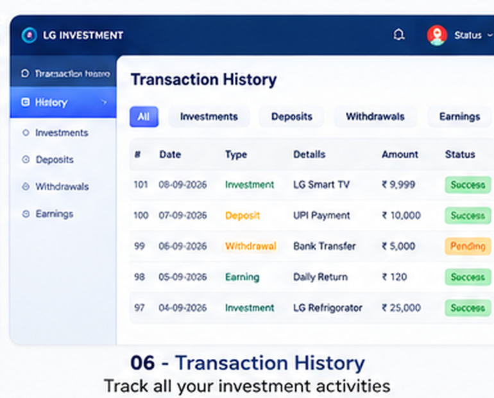The height and width of the screenshot is (398, 494).
Task: Click the Type column header
Action: tap(236, 155)
